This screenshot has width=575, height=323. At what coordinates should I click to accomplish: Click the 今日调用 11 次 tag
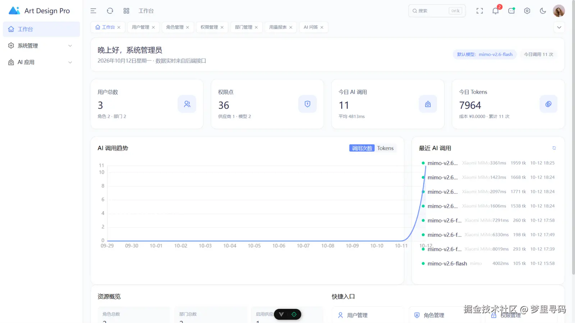point(538,55)
